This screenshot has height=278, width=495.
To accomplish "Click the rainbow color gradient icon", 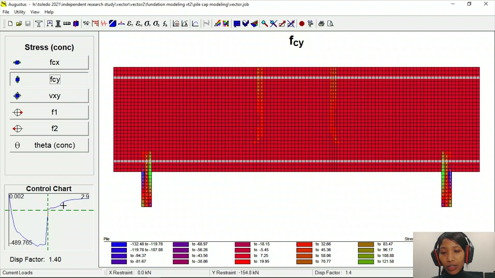I will point(217,24).
